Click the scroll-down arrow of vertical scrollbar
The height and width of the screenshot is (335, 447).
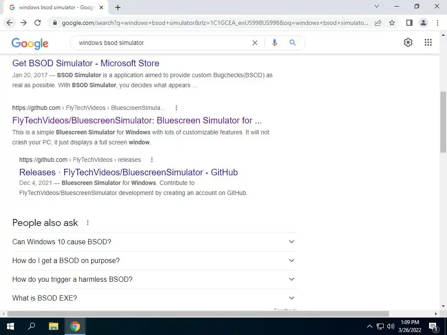click(444, 306)
